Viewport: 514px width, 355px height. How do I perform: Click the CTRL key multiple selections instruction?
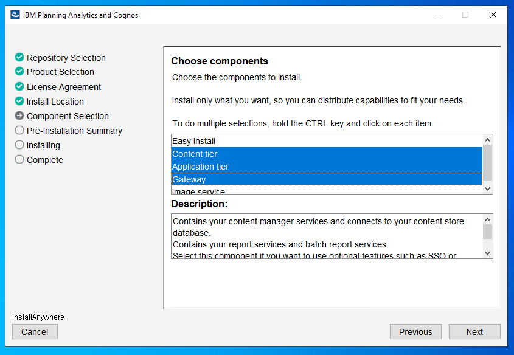point(303,123)
